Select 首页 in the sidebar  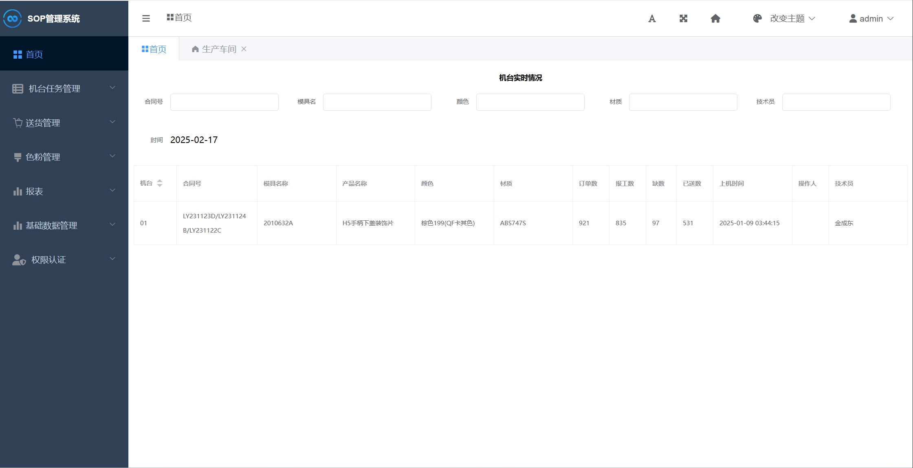pyautogui.click(x=34, y=55)
